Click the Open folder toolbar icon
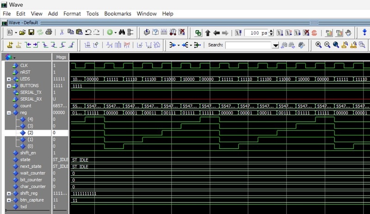Viewport: 370px width, 214px height. click(22, 32)
